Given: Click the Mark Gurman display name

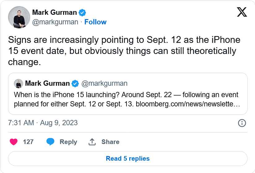Looking at the screenshot, I should [54, 12].
